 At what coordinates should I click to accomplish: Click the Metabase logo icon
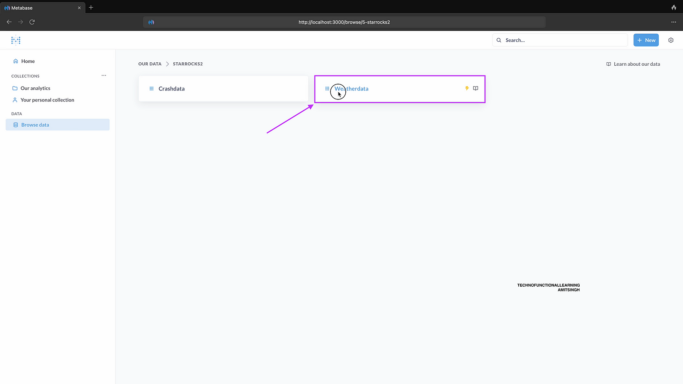coord(16,40)
